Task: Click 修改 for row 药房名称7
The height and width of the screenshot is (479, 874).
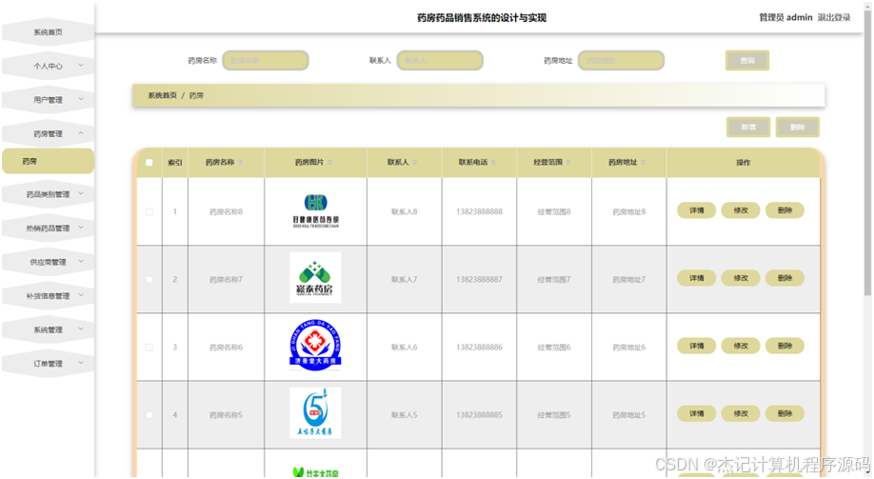Action: click(740, 278)
